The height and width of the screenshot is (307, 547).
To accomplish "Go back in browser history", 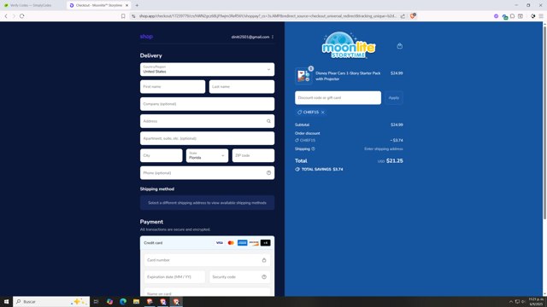I will pyautogui.click(x=6, y=16).
